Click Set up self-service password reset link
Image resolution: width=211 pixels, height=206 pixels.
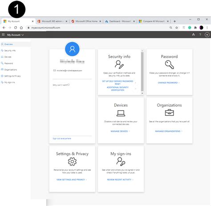coord(118,82)
